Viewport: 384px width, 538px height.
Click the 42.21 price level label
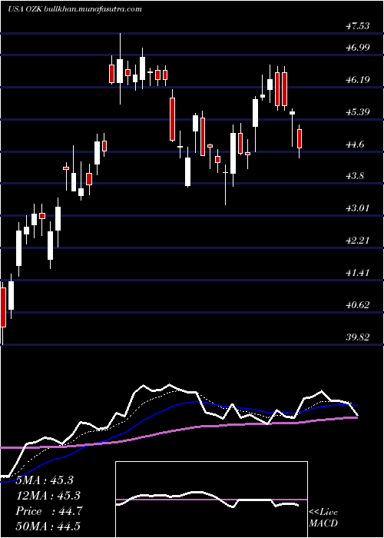click(x=358, y=240)
